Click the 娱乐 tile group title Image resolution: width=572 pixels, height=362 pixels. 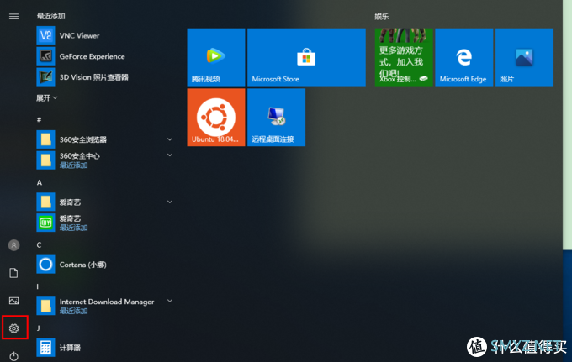point(382,17)
